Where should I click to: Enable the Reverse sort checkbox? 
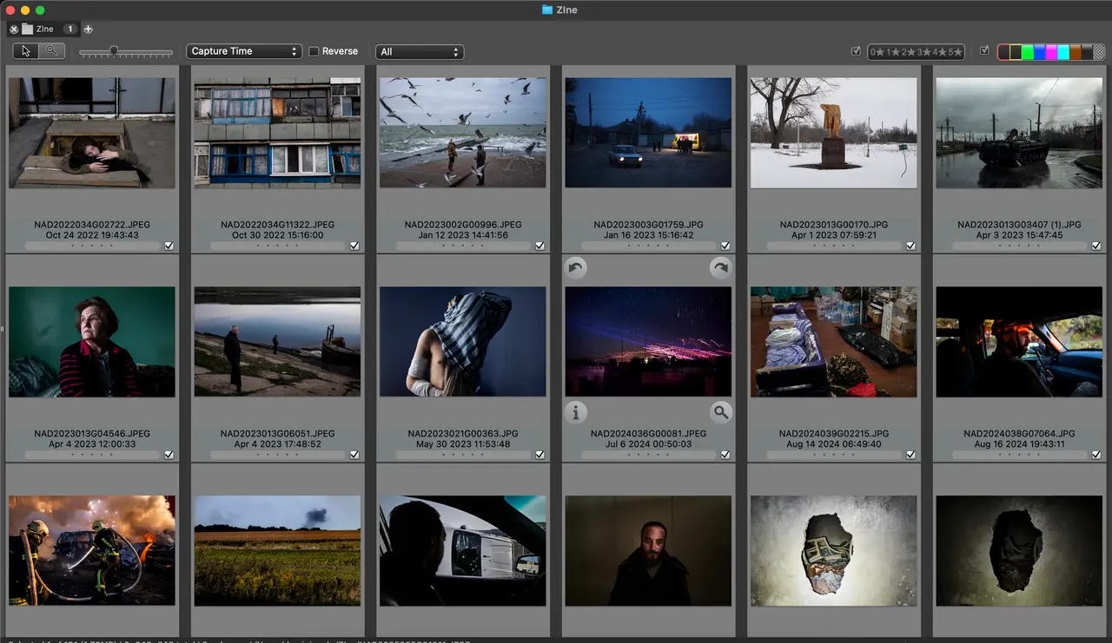314,51
